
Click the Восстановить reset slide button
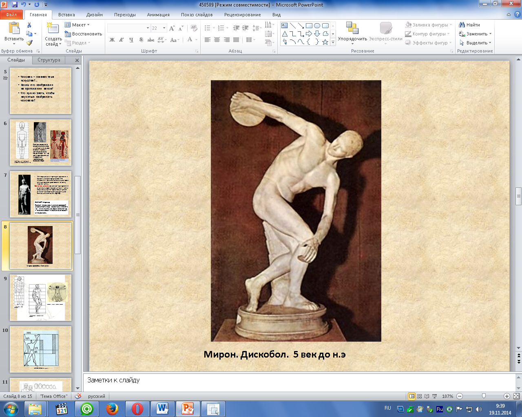tap(83, 34)
